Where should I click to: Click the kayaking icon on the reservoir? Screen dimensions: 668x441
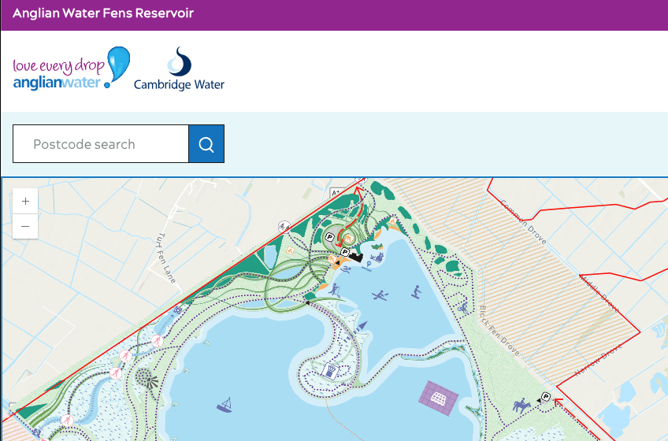point(380,296)
